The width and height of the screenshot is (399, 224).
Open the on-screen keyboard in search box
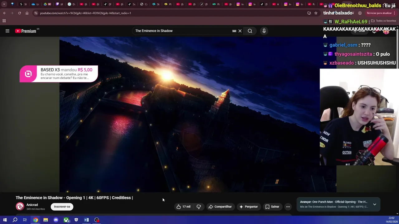click(234, 31)
